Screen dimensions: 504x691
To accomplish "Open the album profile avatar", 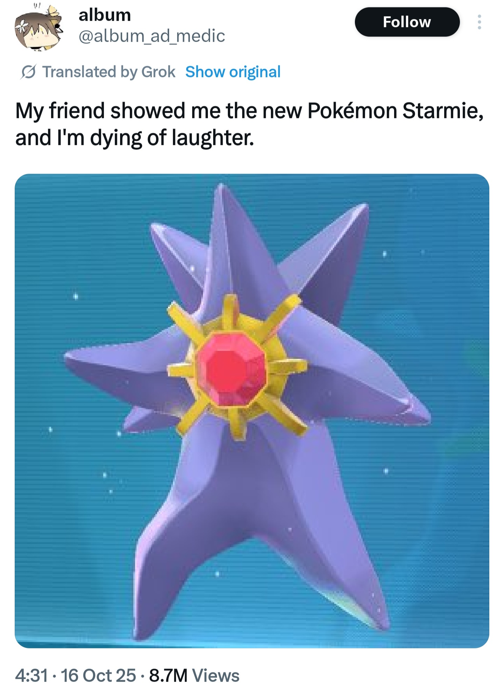I will point(38,29).
